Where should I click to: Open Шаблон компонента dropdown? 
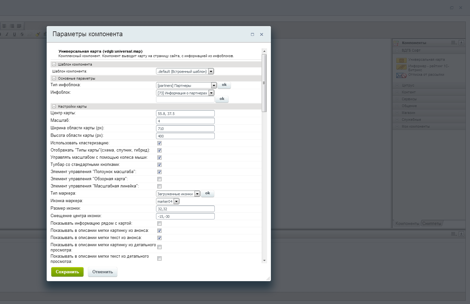185,71
